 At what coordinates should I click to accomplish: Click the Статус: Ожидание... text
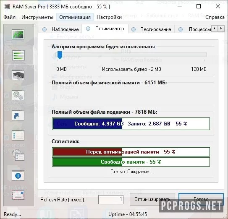(131, 172)
